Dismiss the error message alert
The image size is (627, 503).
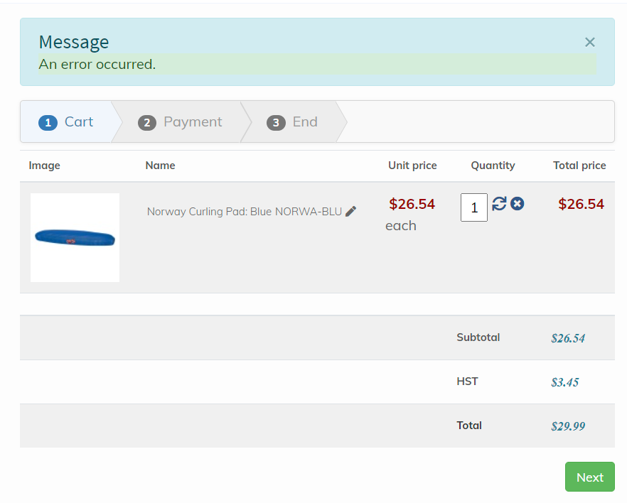click(589, 43)
